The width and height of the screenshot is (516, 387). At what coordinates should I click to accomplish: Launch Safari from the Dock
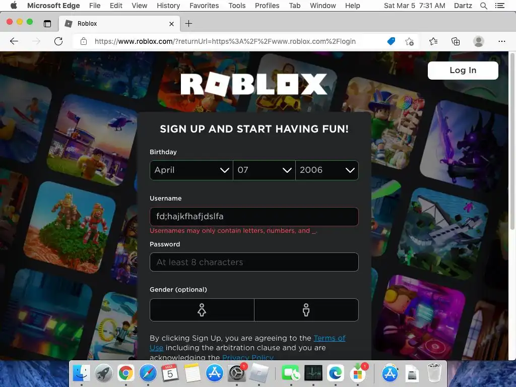[148, 373]
